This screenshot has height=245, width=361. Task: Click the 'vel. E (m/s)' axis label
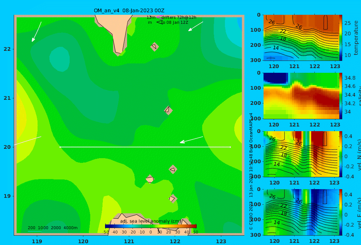click(359, 213)
